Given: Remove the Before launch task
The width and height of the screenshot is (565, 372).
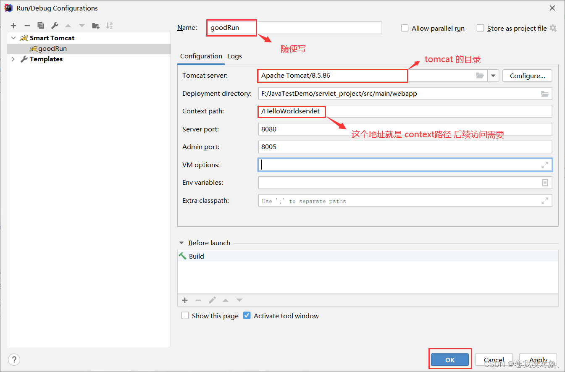Looking at the screenshot, I should (198, 300).
